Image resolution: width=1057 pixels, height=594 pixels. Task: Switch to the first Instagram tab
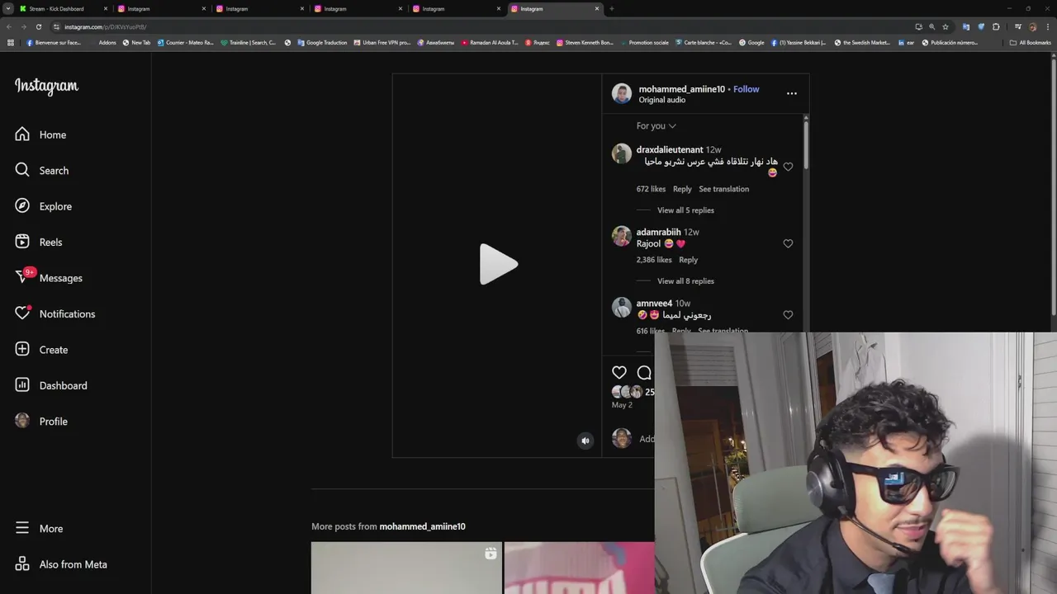(161, 8)
